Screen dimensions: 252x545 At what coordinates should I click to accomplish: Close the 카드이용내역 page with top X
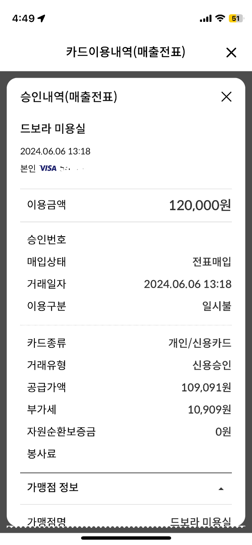pos(231,52)
